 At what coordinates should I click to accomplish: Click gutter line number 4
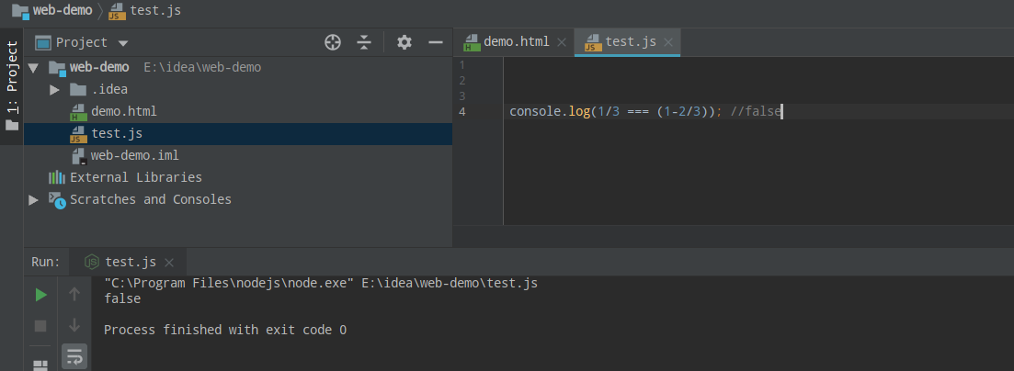point(462,111)
